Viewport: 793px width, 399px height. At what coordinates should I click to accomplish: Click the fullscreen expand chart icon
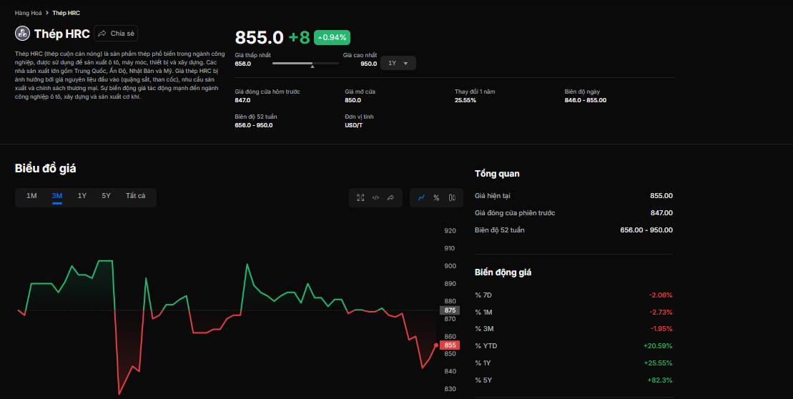360,197
